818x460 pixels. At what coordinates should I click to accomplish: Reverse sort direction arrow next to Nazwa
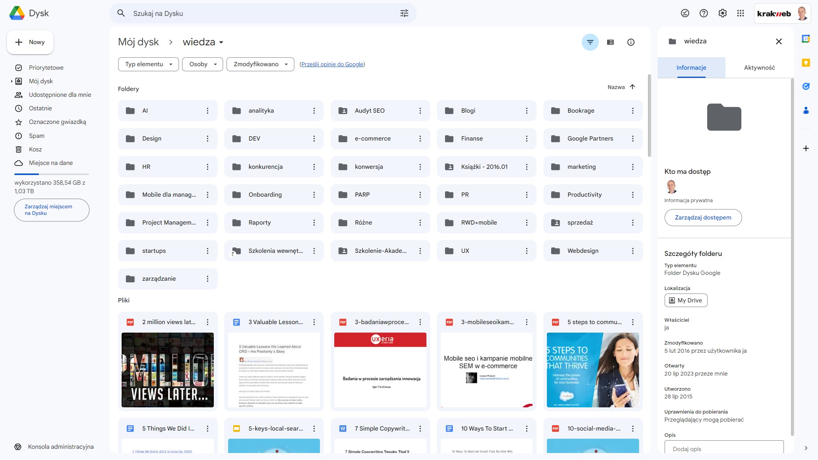(x=632, y=87)
